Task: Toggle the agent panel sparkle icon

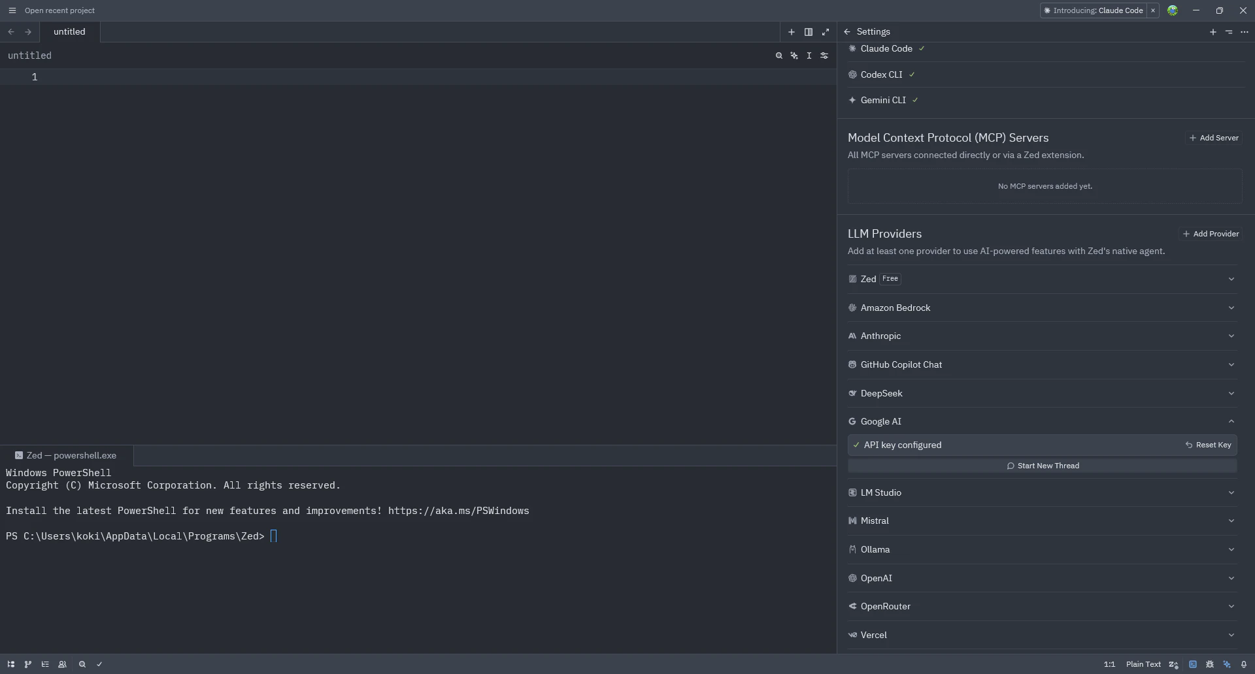Action: (x=1227, y=664)
